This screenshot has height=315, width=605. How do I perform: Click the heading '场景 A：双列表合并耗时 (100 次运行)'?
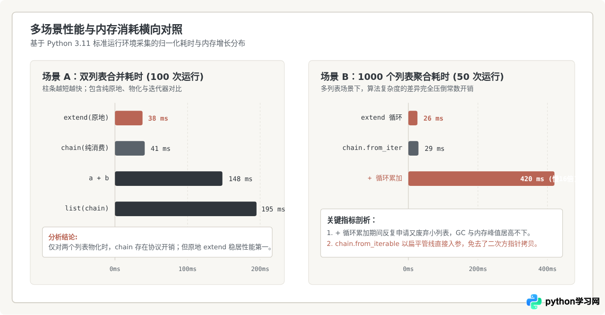point(123,77)
